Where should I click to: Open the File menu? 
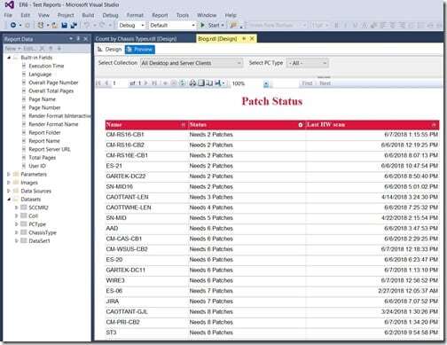pyautogui.click(x=8, y=15)
